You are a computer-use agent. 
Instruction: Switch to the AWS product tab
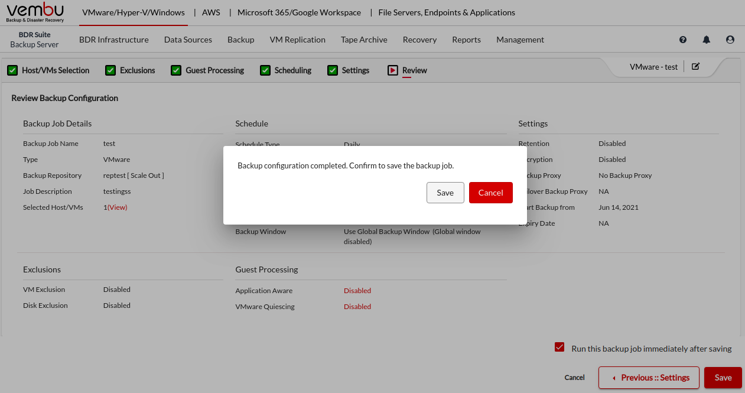(211, 12)
